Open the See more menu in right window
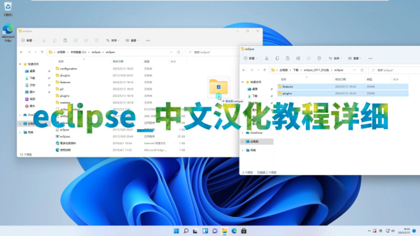 (370, 58)
